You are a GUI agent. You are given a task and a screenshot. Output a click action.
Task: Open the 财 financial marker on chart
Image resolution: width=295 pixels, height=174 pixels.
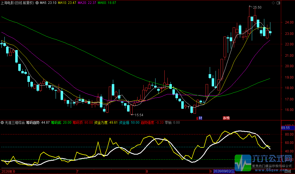click(200, 118)
